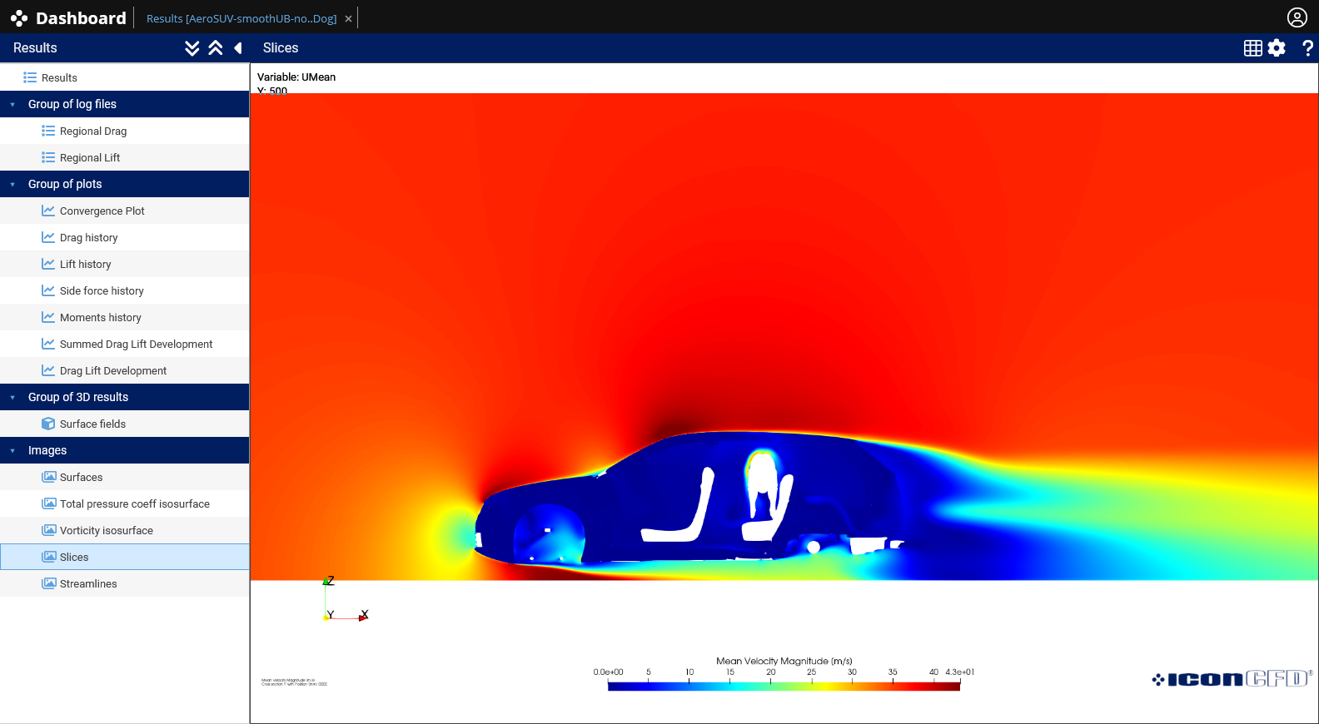This screenshot has height=724, width=1319.
Task: Click the Convergence Plot chart icon
Action: tap(48, 211)
